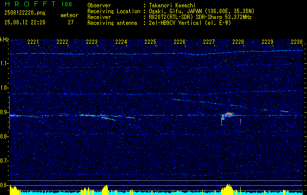Click the bright red meteor echo near 2228
Viewport: 307px width, 195px height.
coord(229,115)
